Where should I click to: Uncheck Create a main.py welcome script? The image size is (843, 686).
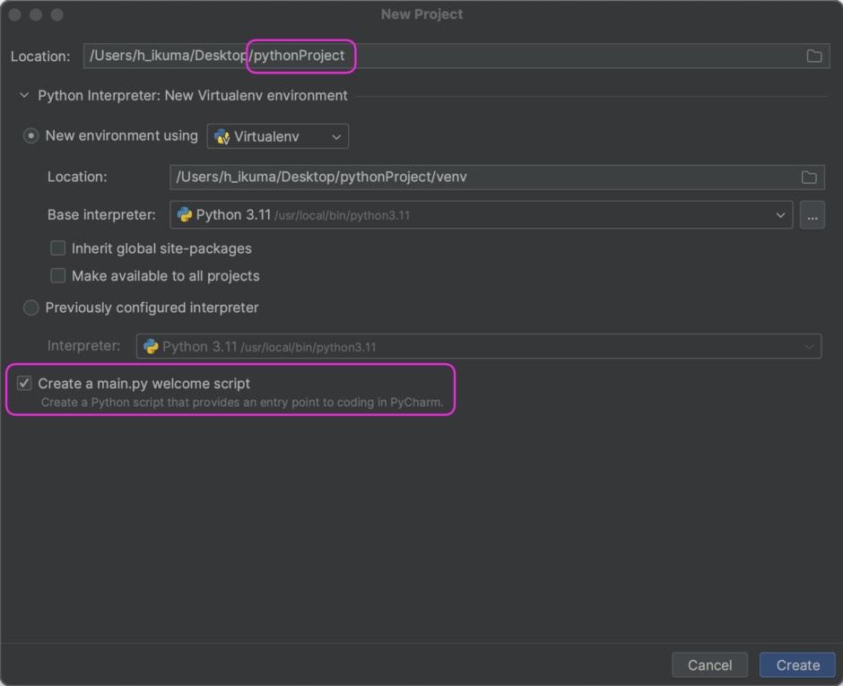tap(24, 384)
